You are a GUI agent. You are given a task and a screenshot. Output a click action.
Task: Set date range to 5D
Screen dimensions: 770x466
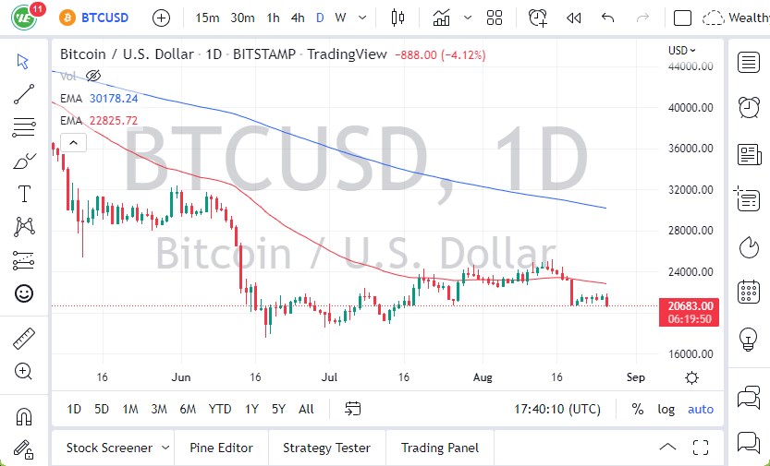pos(101,409)
